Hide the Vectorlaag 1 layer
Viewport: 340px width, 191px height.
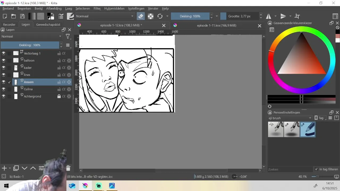click(3, 53)
